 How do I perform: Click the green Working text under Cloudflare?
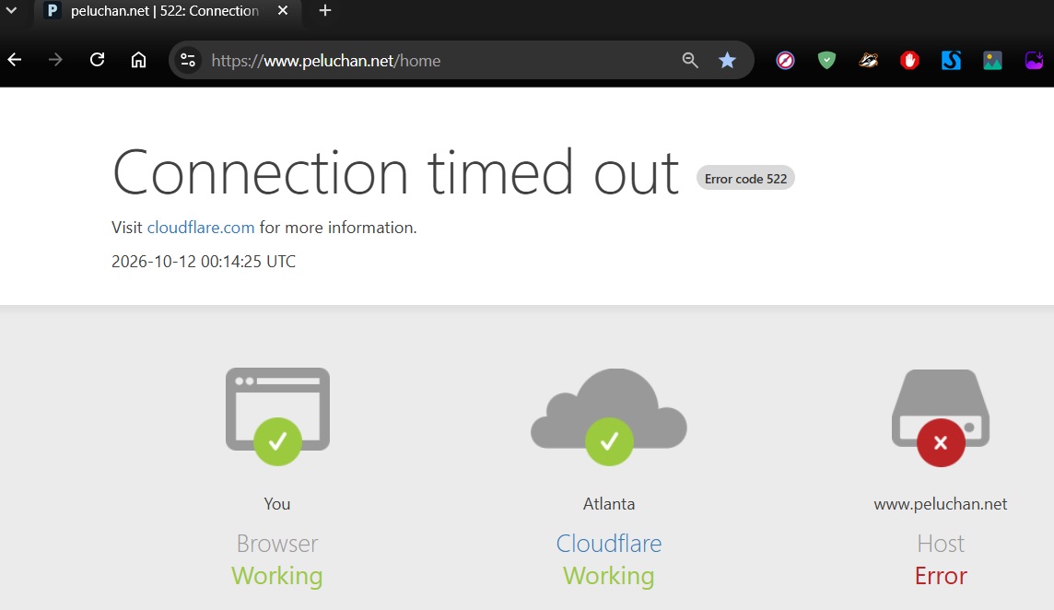pyautogui.click(x=608, y=576)
